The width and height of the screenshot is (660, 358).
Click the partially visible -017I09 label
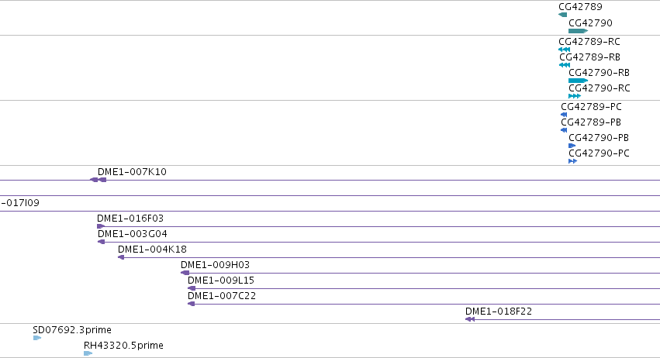tap(20, 203)
